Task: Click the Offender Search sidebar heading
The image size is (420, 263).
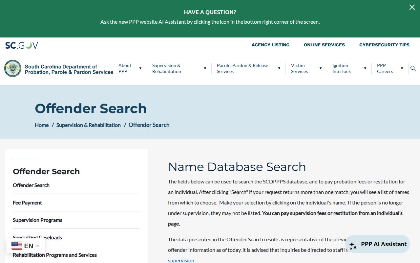Action: click(x=46, y=171)
